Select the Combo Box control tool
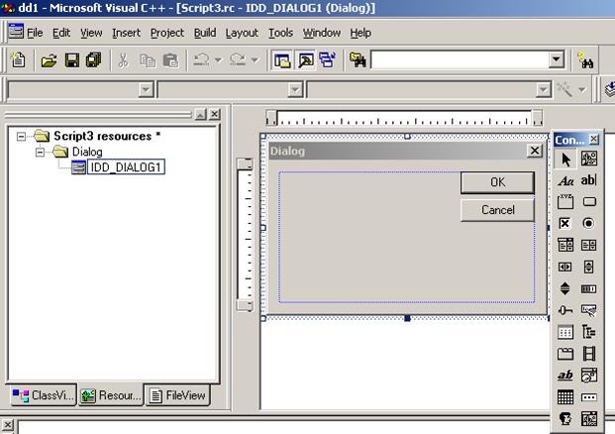 tap(565, 245)
